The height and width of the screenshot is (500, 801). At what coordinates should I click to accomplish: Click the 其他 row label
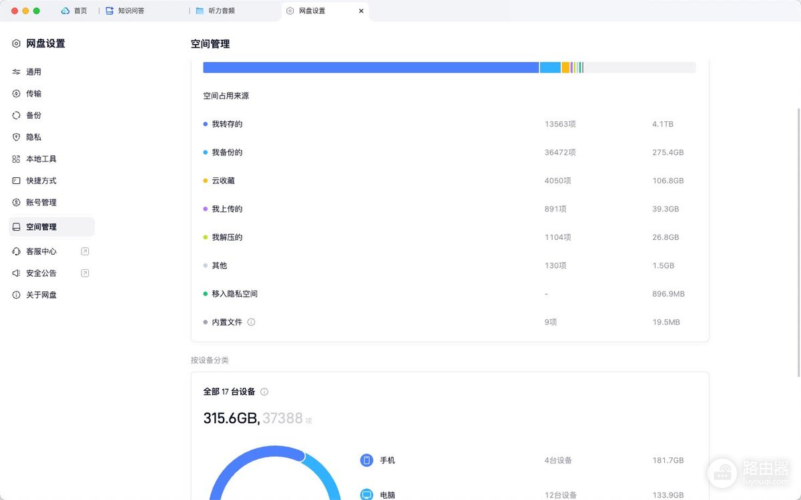220,265
